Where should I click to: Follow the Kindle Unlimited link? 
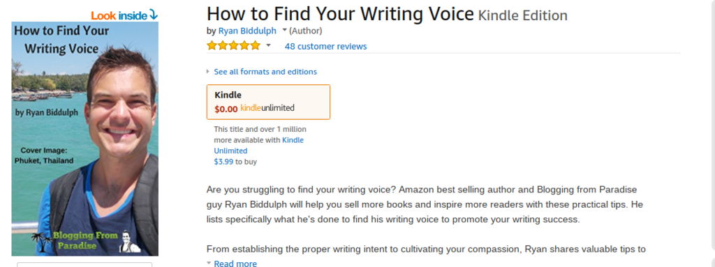click(x=259, y=145)
